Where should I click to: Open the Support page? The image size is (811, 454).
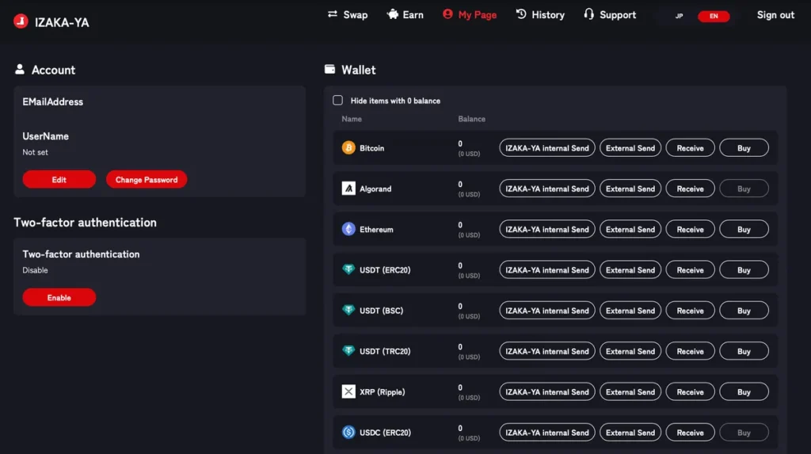tap(610, 15)
